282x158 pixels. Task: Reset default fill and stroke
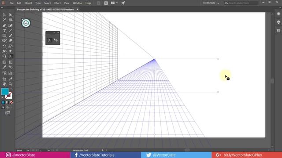[3, 97]
